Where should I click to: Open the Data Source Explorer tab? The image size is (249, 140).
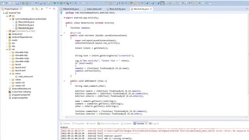(x=108, y=124)
